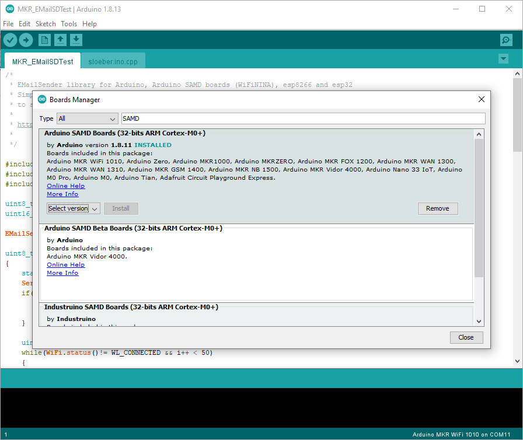Open the Help menu
Viewport: 523px width, 440px height.
point(89,24)
